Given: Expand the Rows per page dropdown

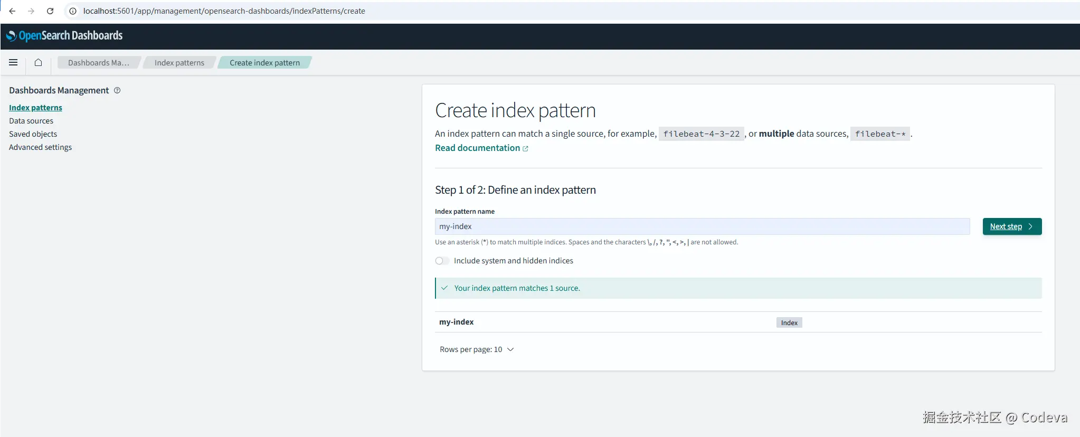Looking at the screenshot, I should point(477,349).
